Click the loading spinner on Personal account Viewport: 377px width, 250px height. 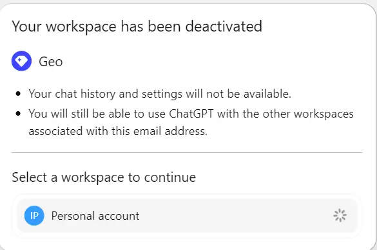tap(340, 215)
